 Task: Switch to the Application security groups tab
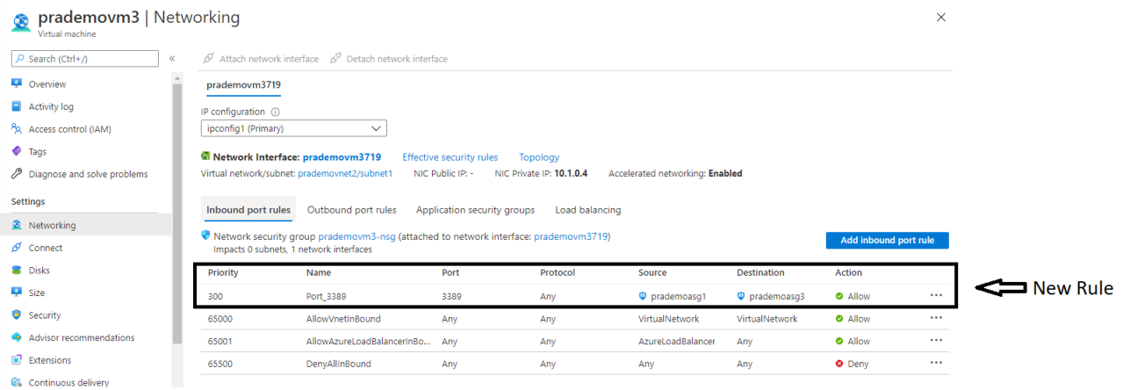[475, 210]
